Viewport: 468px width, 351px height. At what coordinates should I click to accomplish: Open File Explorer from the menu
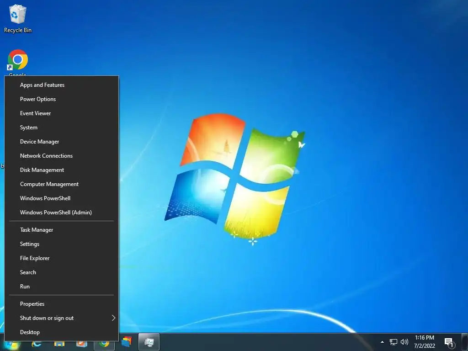[x=62, y=258]
